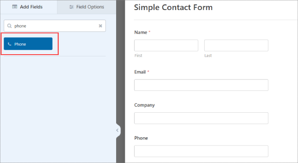Click the phone handset icon on Phone button

click(10, 44)
